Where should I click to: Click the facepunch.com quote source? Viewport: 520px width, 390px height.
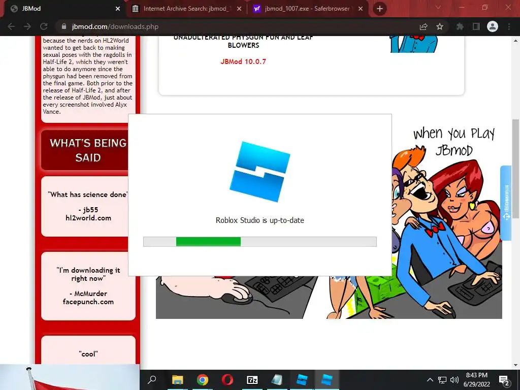(88, 302)
